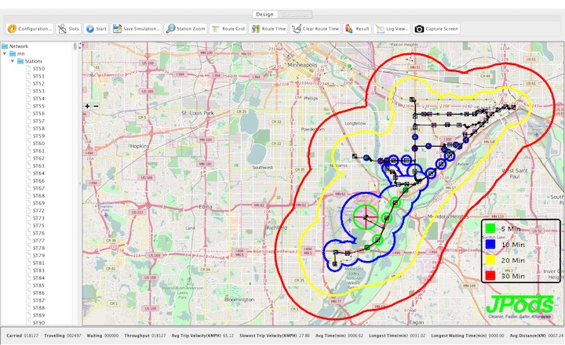Screen dimensions: 565x345
Task: Switch to the Design tab
Action: 264,14
